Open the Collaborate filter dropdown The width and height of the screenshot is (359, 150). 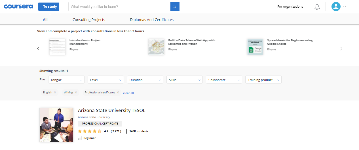224,80
